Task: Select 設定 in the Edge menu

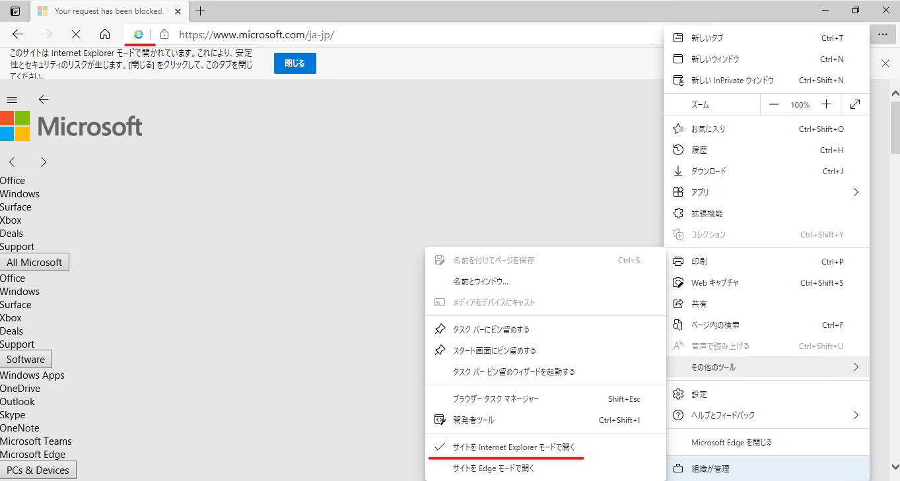Action: (x=699, y=394)
